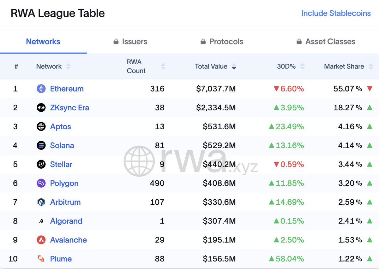Open the Plume network link
This screenshot has height=269, width=379.
click(x=61, y=259)
